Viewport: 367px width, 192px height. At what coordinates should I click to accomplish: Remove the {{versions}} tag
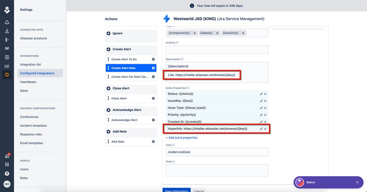click(x=243, y=33)
